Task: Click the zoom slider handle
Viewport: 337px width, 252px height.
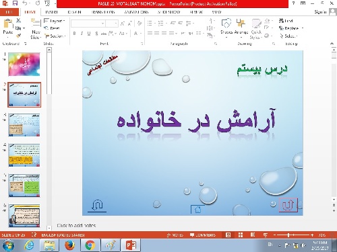Action: pos(288,235)
